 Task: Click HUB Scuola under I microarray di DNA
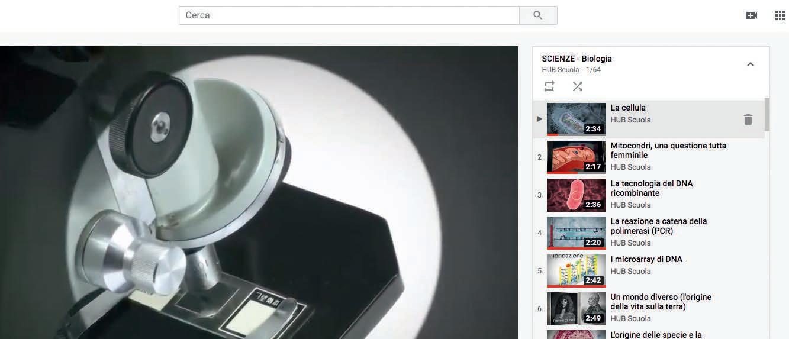click(630, 271)
